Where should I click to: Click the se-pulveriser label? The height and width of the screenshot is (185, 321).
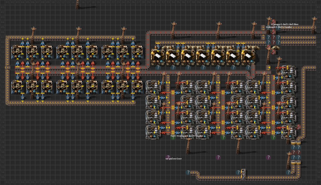pyautogui.click(x=173, y=159)
